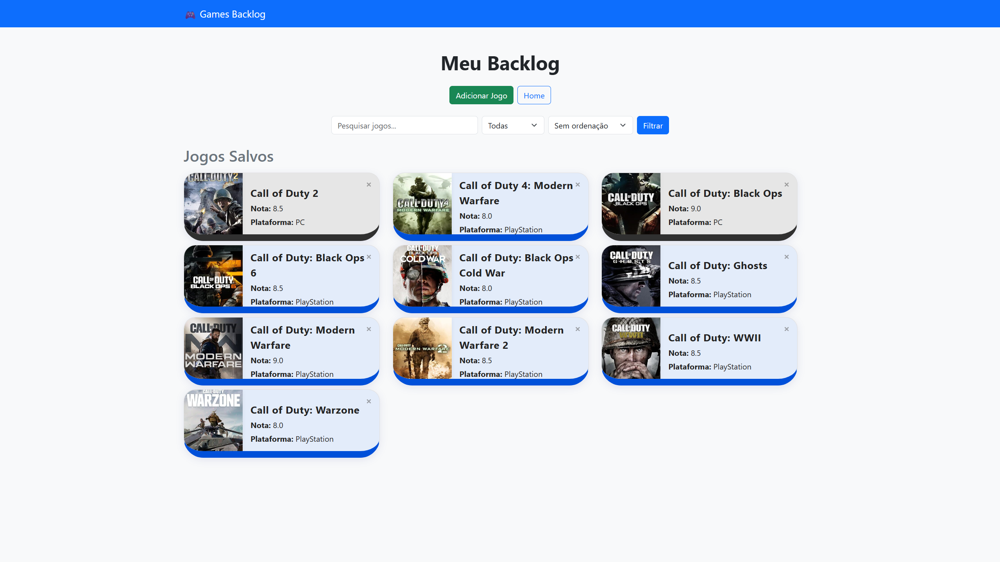The height and width of the screenshot is (562, 1000).
Task: Delete Call of Duty 4: Modern Warfare card
Action: [x=578, y=185]
